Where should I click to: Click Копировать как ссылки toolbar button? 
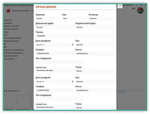tap(21, 11)
